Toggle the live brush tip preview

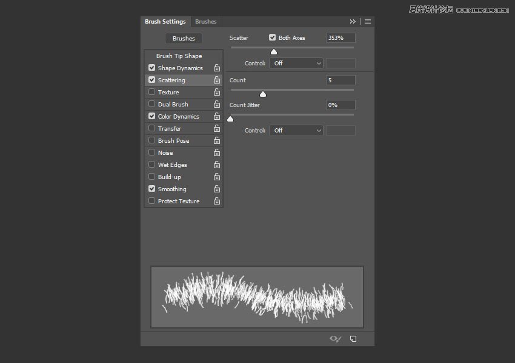pos(335,339)
